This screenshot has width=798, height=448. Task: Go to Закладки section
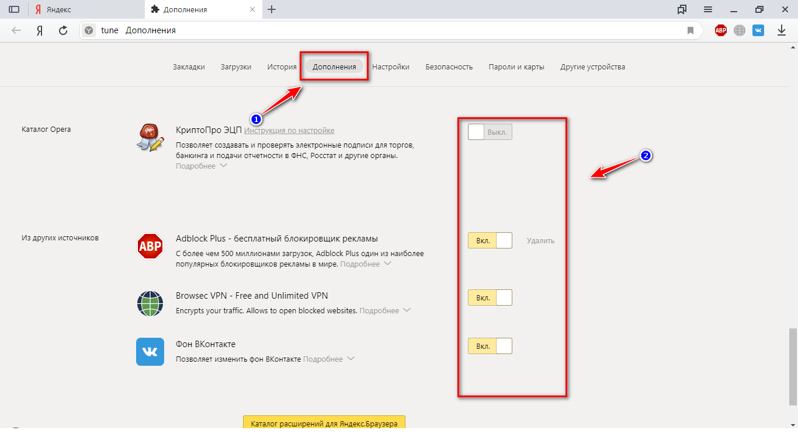(x=189, y=67)
